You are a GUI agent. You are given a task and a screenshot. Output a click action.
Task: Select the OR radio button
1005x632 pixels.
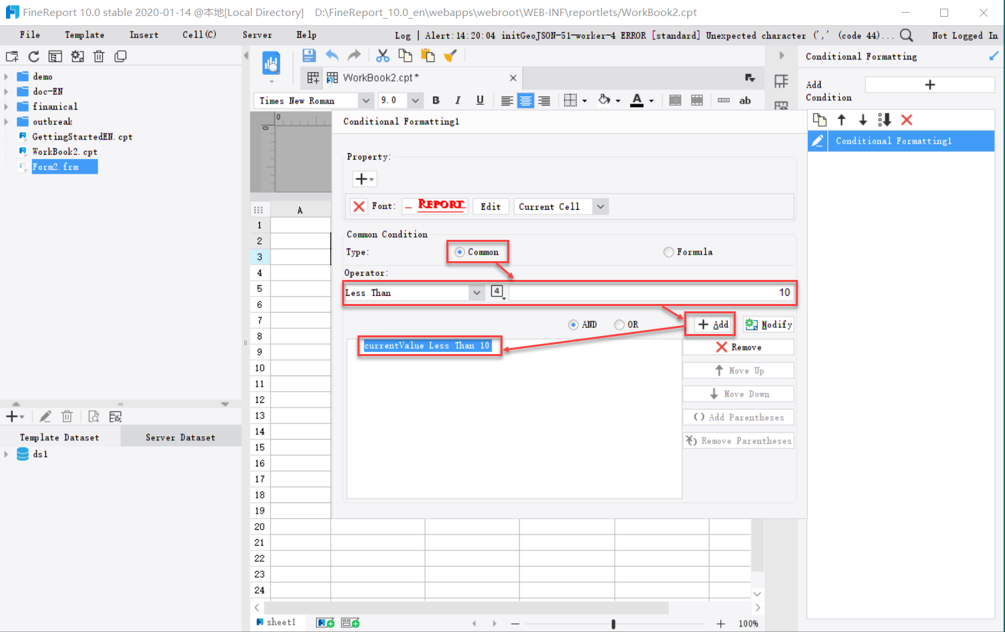pyautogui.click(x=619, y=325)
